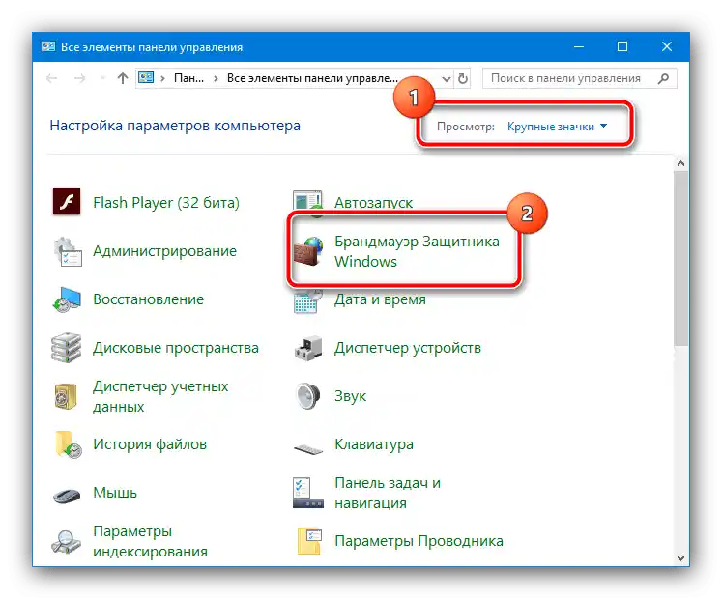
Task: Expand the chevron after the root icon
Action: [x=162, y=78]
